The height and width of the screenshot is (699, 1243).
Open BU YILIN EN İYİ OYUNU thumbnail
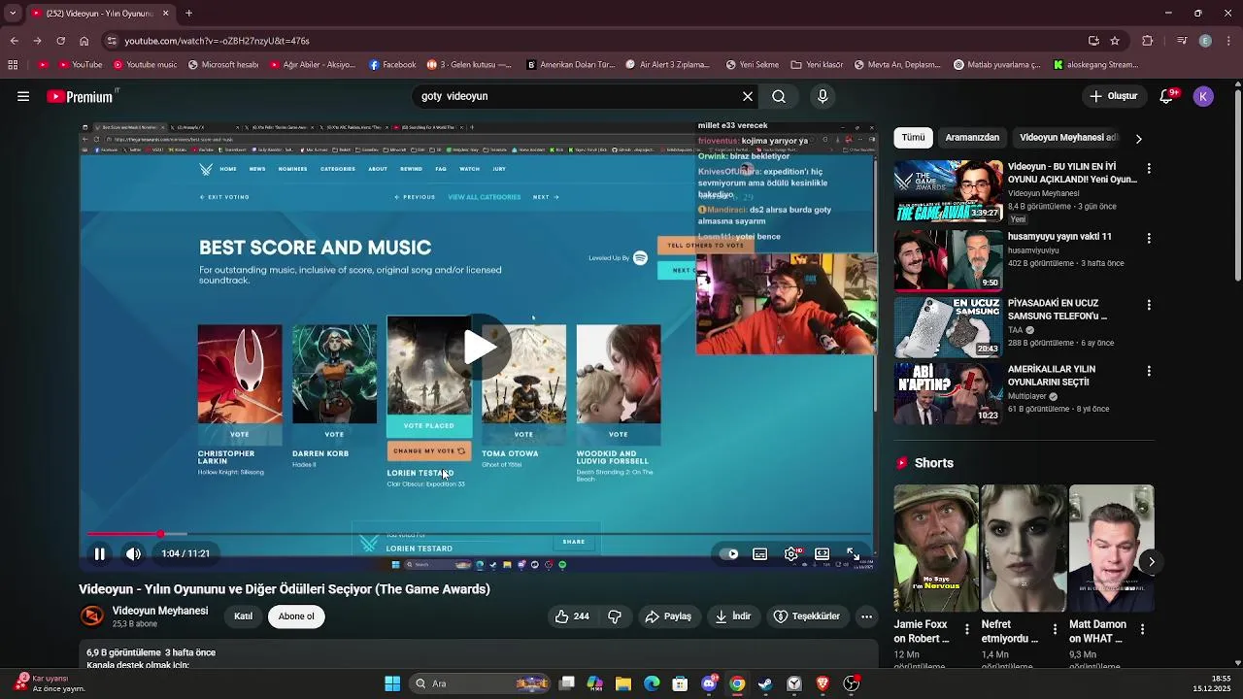click(x=949, y=191)
